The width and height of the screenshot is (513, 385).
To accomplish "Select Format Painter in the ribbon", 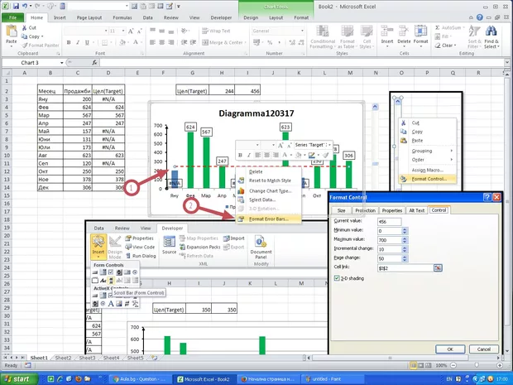I will tap(41, 46).
